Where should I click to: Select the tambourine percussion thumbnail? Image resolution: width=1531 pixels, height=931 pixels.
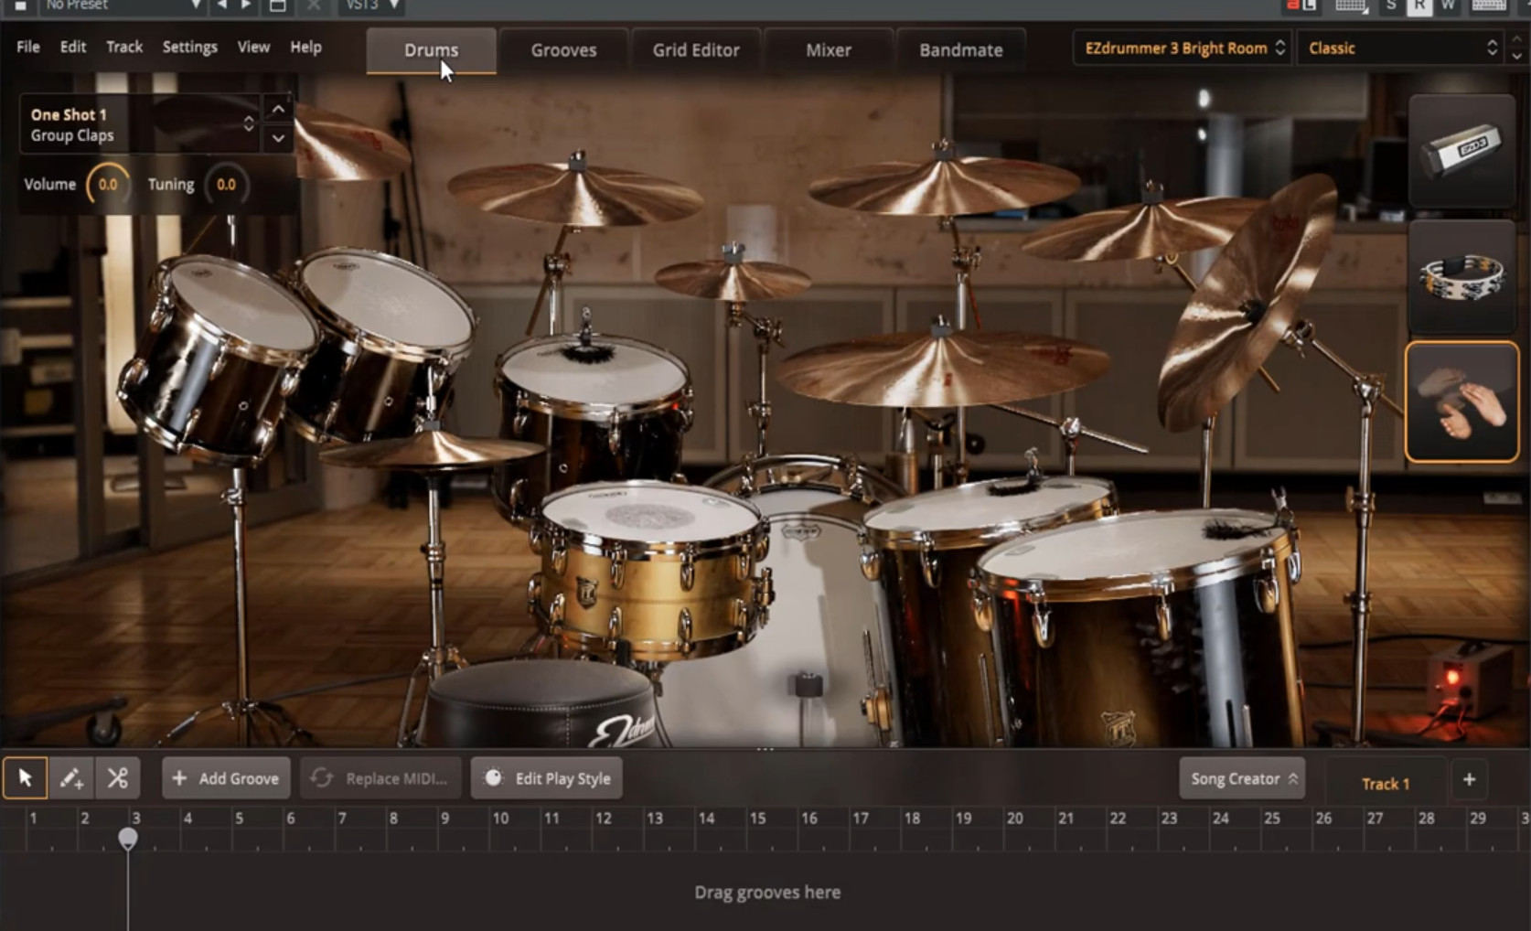pyautogui.click(x=1461, y=276)
